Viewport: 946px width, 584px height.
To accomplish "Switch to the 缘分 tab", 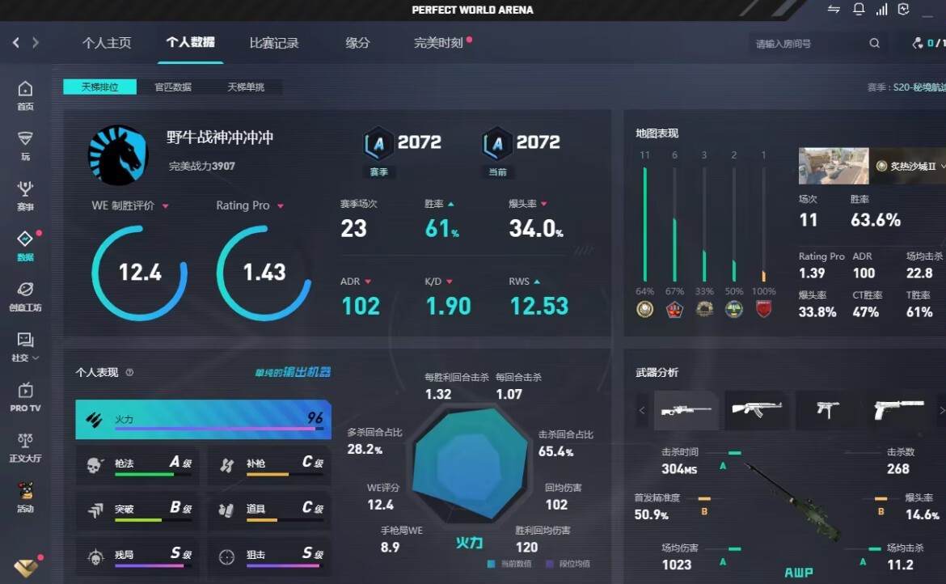I will pos(357,43).
